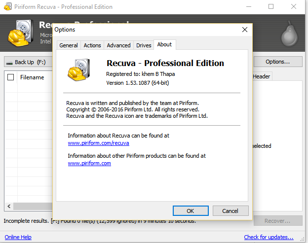
Task: Click the Recuva hard hat icon in About tab
Action: (79, 70)
